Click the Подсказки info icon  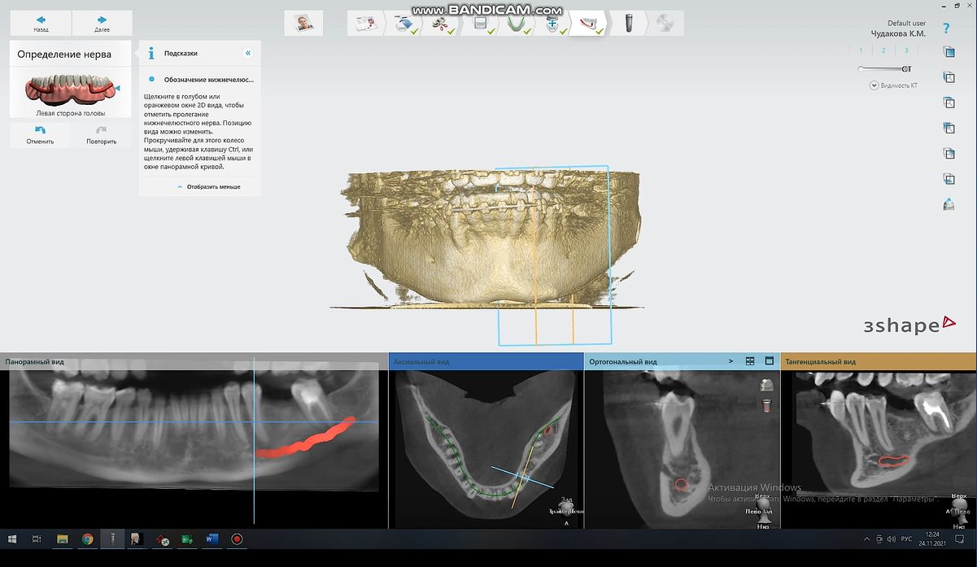[151, 54]
